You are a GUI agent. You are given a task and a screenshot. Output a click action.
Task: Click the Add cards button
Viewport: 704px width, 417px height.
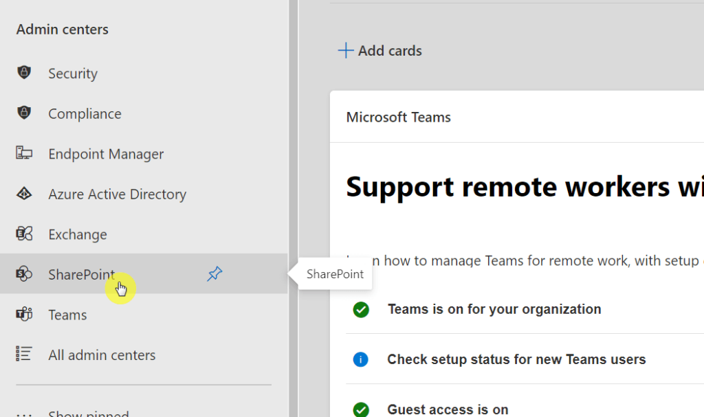[379, 50]
